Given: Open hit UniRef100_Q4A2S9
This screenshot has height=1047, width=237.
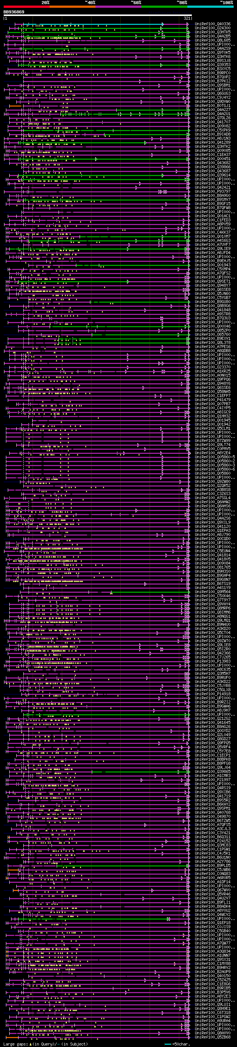Looking at the screenshot, I should pos(212,48).
